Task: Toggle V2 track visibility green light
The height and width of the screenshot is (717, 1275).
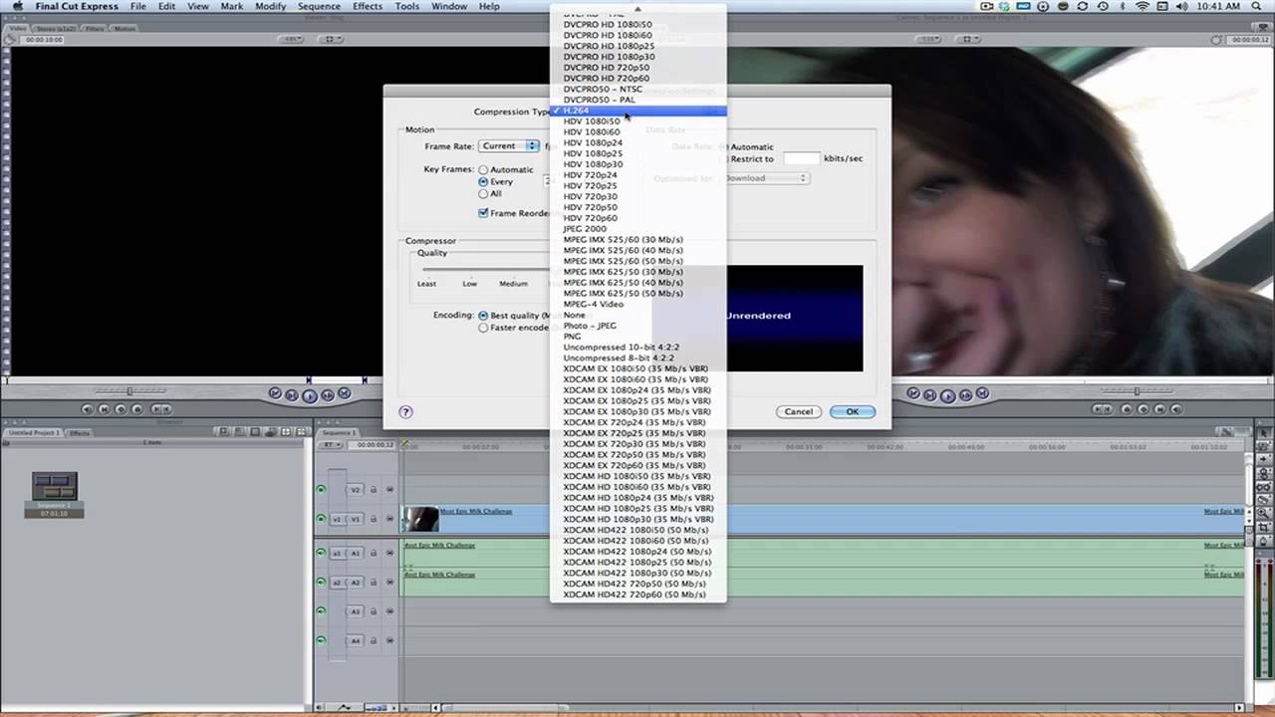Action: click(321, 489)
